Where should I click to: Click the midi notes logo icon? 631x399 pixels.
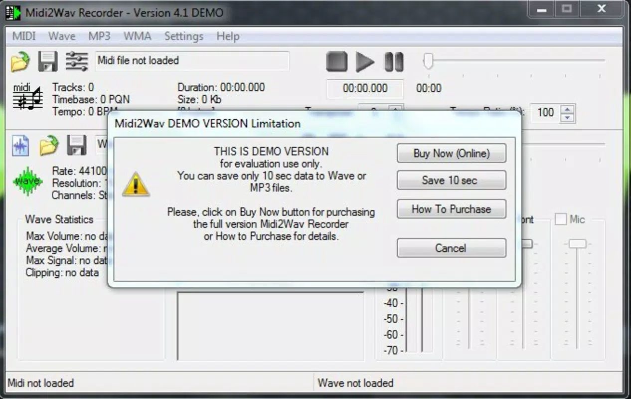pyautogui.click(x=27, y=97)
